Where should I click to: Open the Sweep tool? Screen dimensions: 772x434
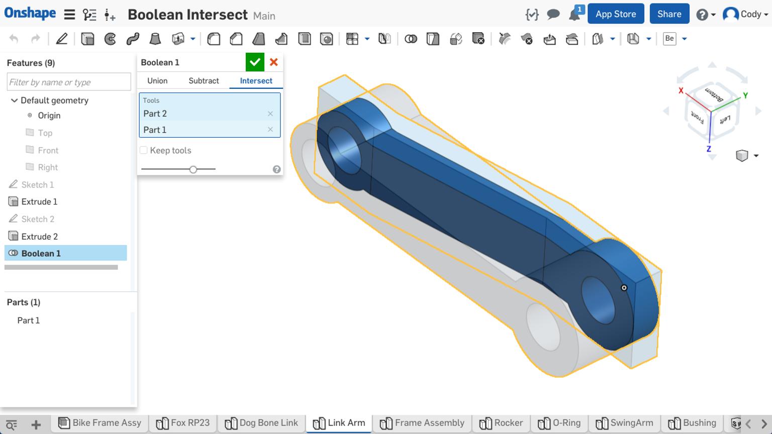click(132, 38)
